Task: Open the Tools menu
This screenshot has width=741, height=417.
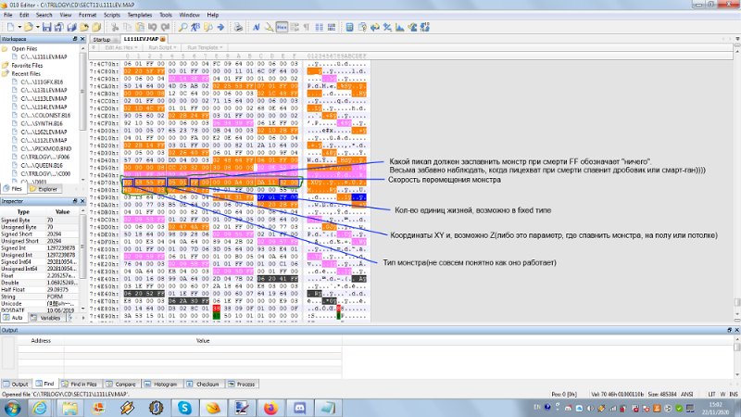Action: click(166, 15)
